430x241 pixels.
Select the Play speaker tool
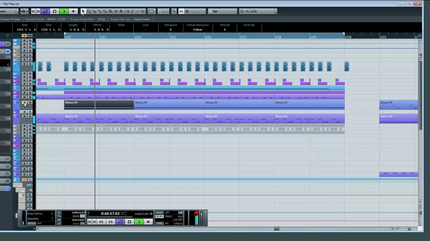143,11
